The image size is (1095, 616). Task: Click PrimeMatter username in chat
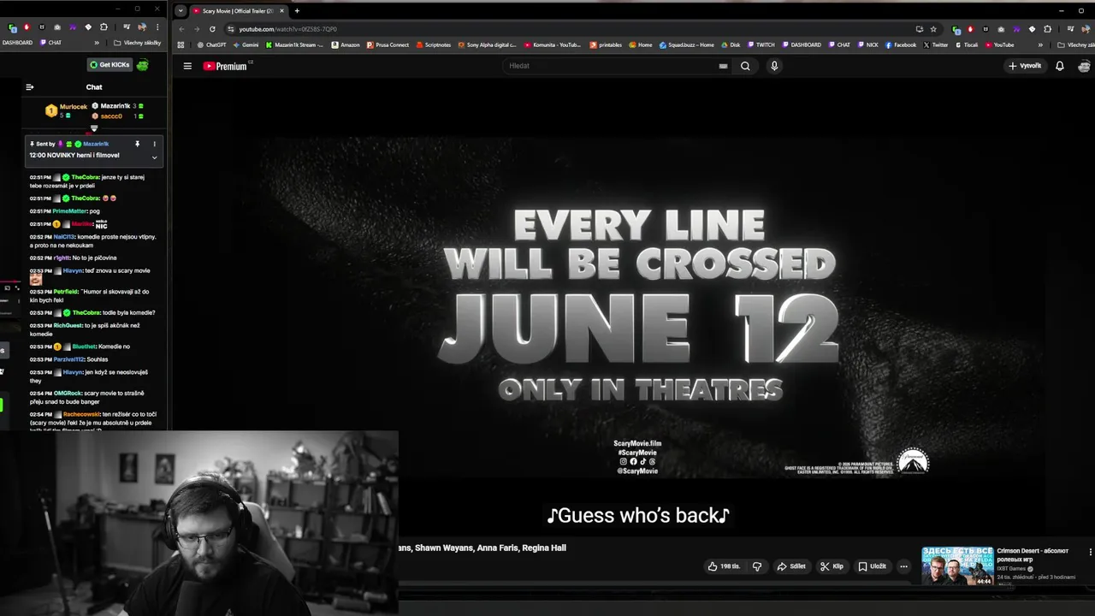tap(69, 210)
